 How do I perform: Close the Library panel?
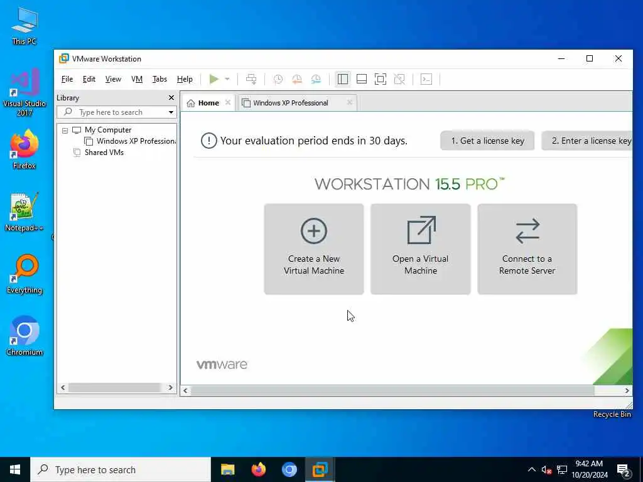(x=171, y=97)
